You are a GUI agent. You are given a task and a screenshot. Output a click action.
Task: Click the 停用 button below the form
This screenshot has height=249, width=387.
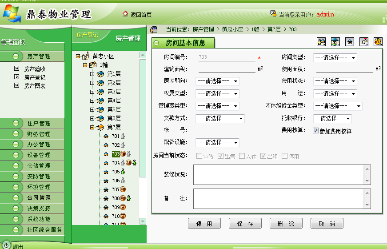click(204, 223)
